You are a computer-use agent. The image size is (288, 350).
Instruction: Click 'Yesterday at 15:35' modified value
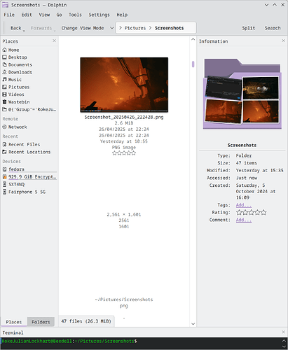tap(260, 170)
